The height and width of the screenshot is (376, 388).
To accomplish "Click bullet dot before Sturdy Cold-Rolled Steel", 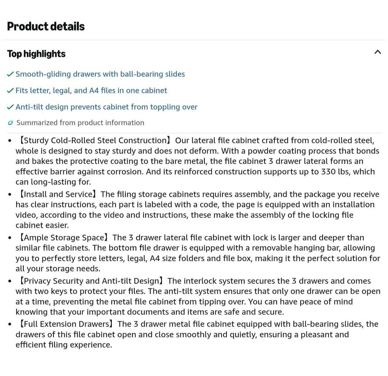I will [x=10, y=141].
